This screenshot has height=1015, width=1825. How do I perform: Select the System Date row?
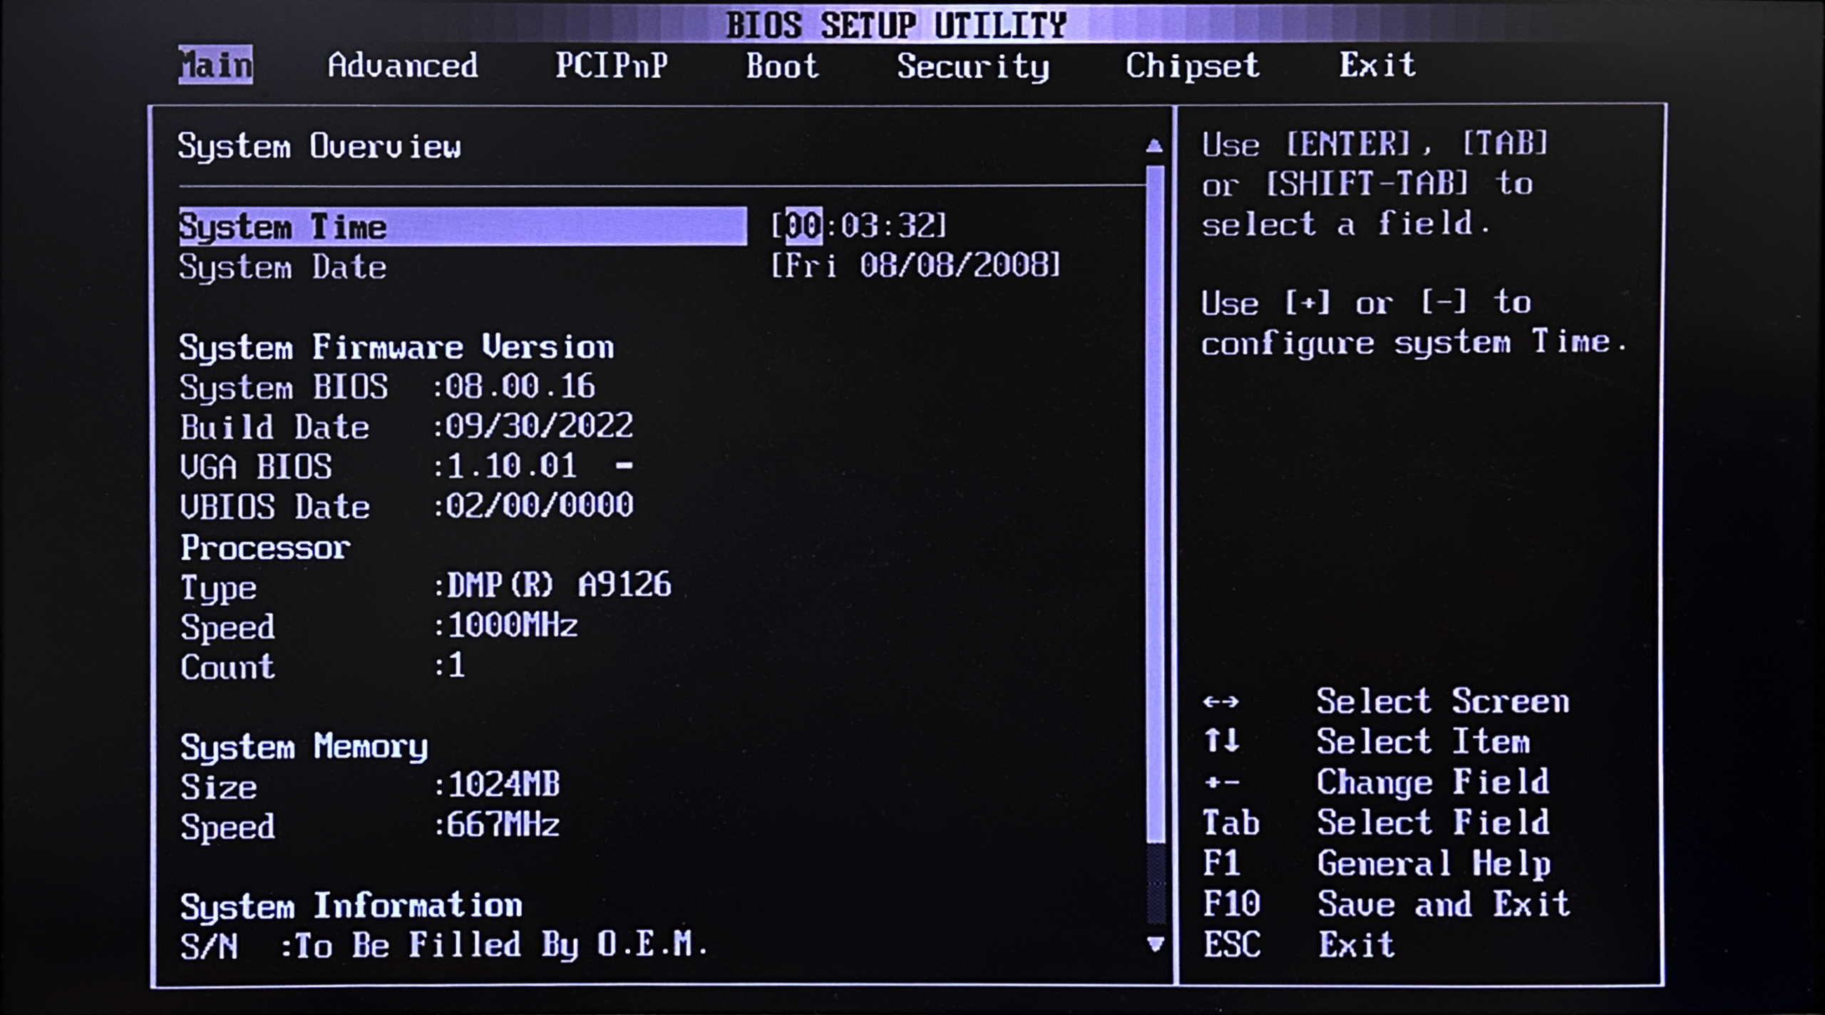tap(620, 267)
